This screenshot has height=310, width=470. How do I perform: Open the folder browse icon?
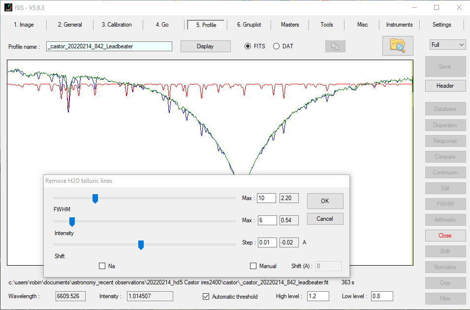(398, 46)
